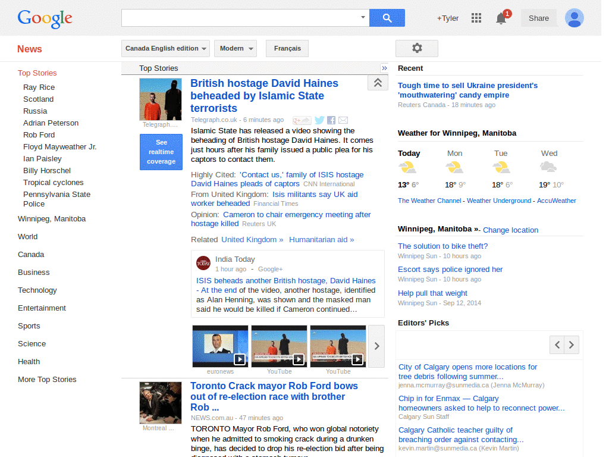Open the news settings gear button
This screenshot has height=457, width=609.
(417, 48)
